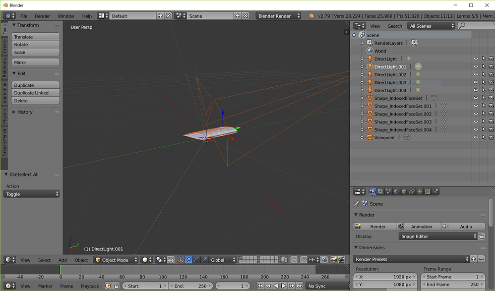Screen dimensions: 495x291
Task: Open the Add menu in 3D view header
Action: coord(63,260)
